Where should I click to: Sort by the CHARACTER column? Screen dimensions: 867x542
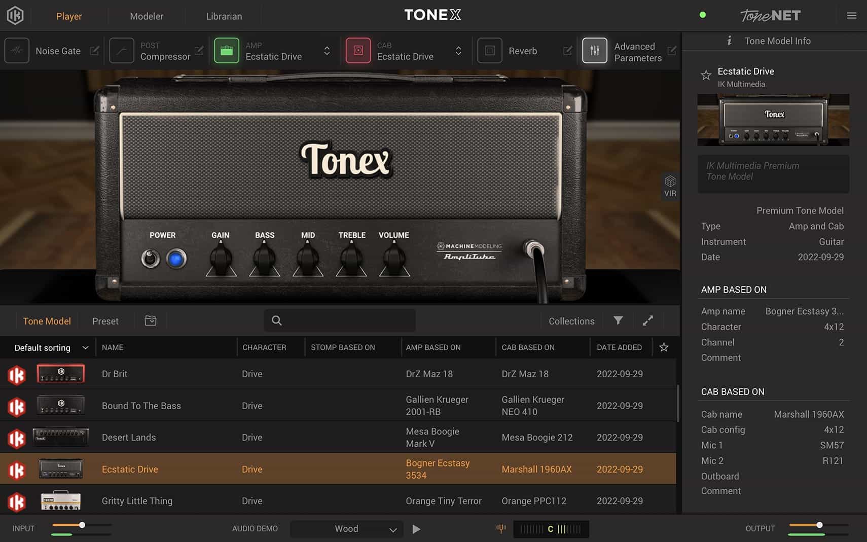pyautogui.click(x=264, y=347)
